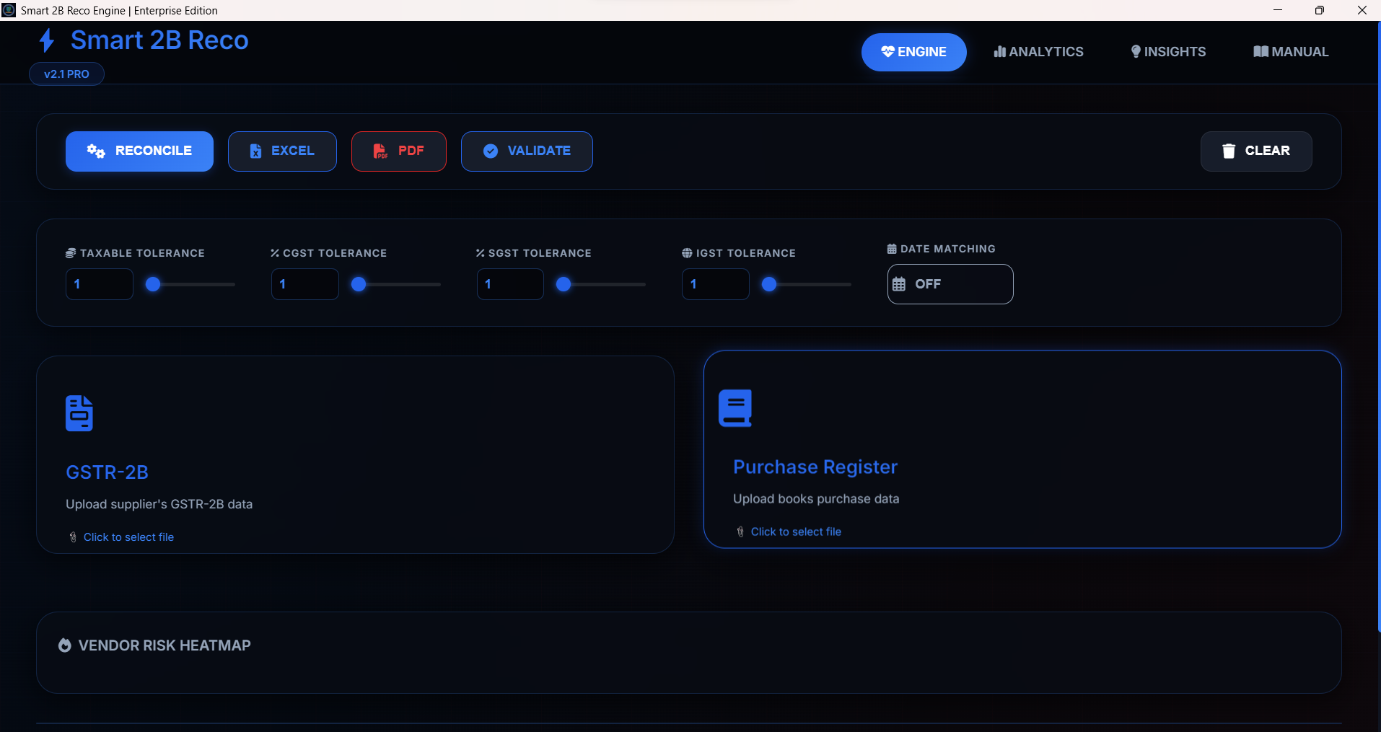1381x732 pixels.
Task: Click the percent icon beside CGST Tolerance
Action: [275, 253]
